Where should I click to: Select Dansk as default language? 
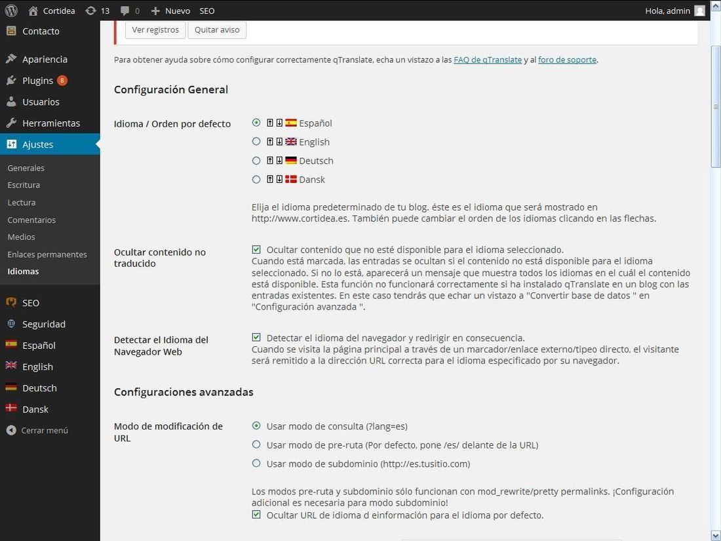click(x=256, y=180)
